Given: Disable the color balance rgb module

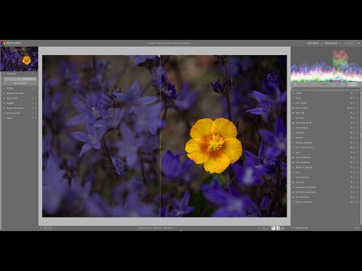Looking at the screenshot, I should tap(293, 123).
